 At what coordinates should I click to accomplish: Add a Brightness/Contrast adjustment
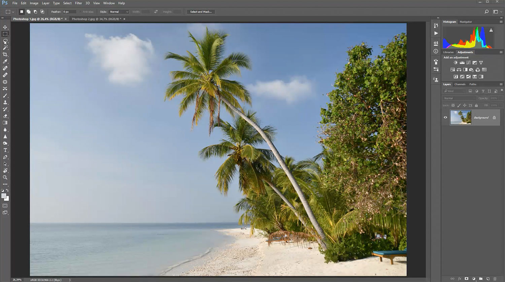456,63
